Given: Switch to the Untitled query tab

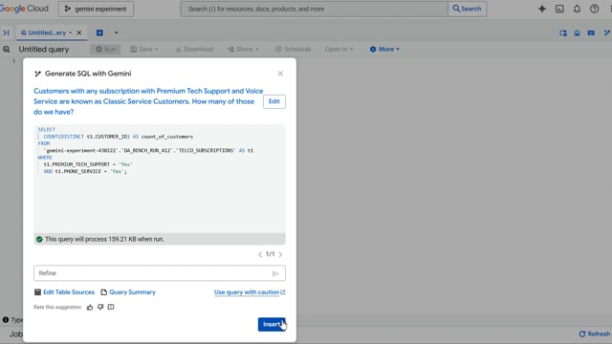Looking at the screenshot, I should pos(46,32).
